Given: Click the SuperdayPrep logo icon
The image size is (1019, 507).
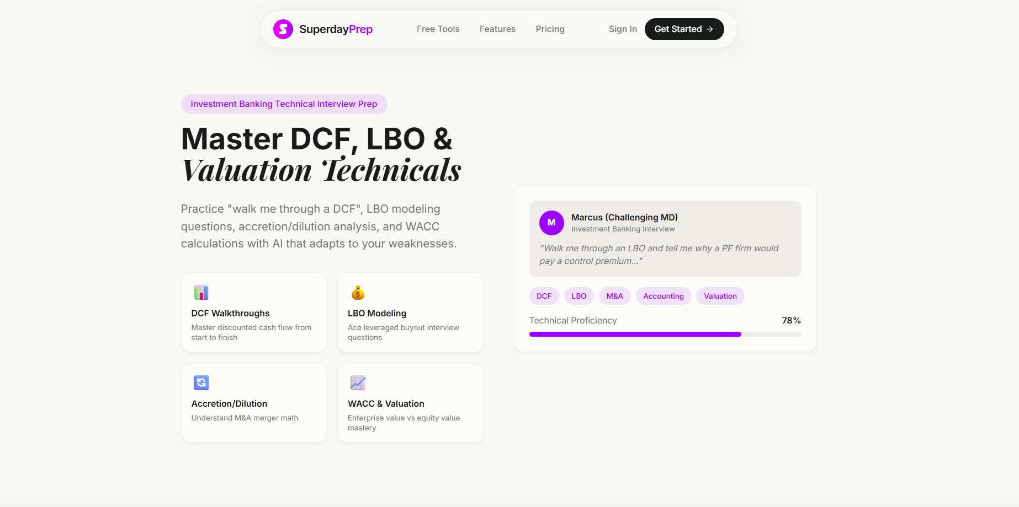Looking at the screenshot, I should 283,29.
